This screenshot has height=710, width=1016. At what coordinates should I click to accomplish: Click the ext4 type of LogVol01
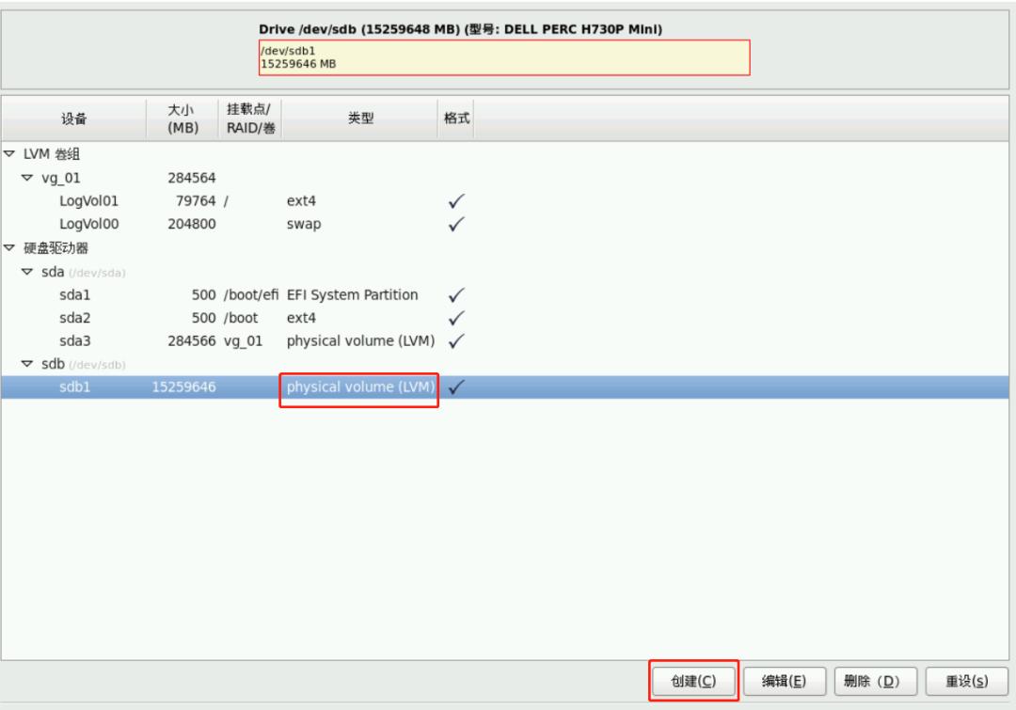[x=301, y=201]
